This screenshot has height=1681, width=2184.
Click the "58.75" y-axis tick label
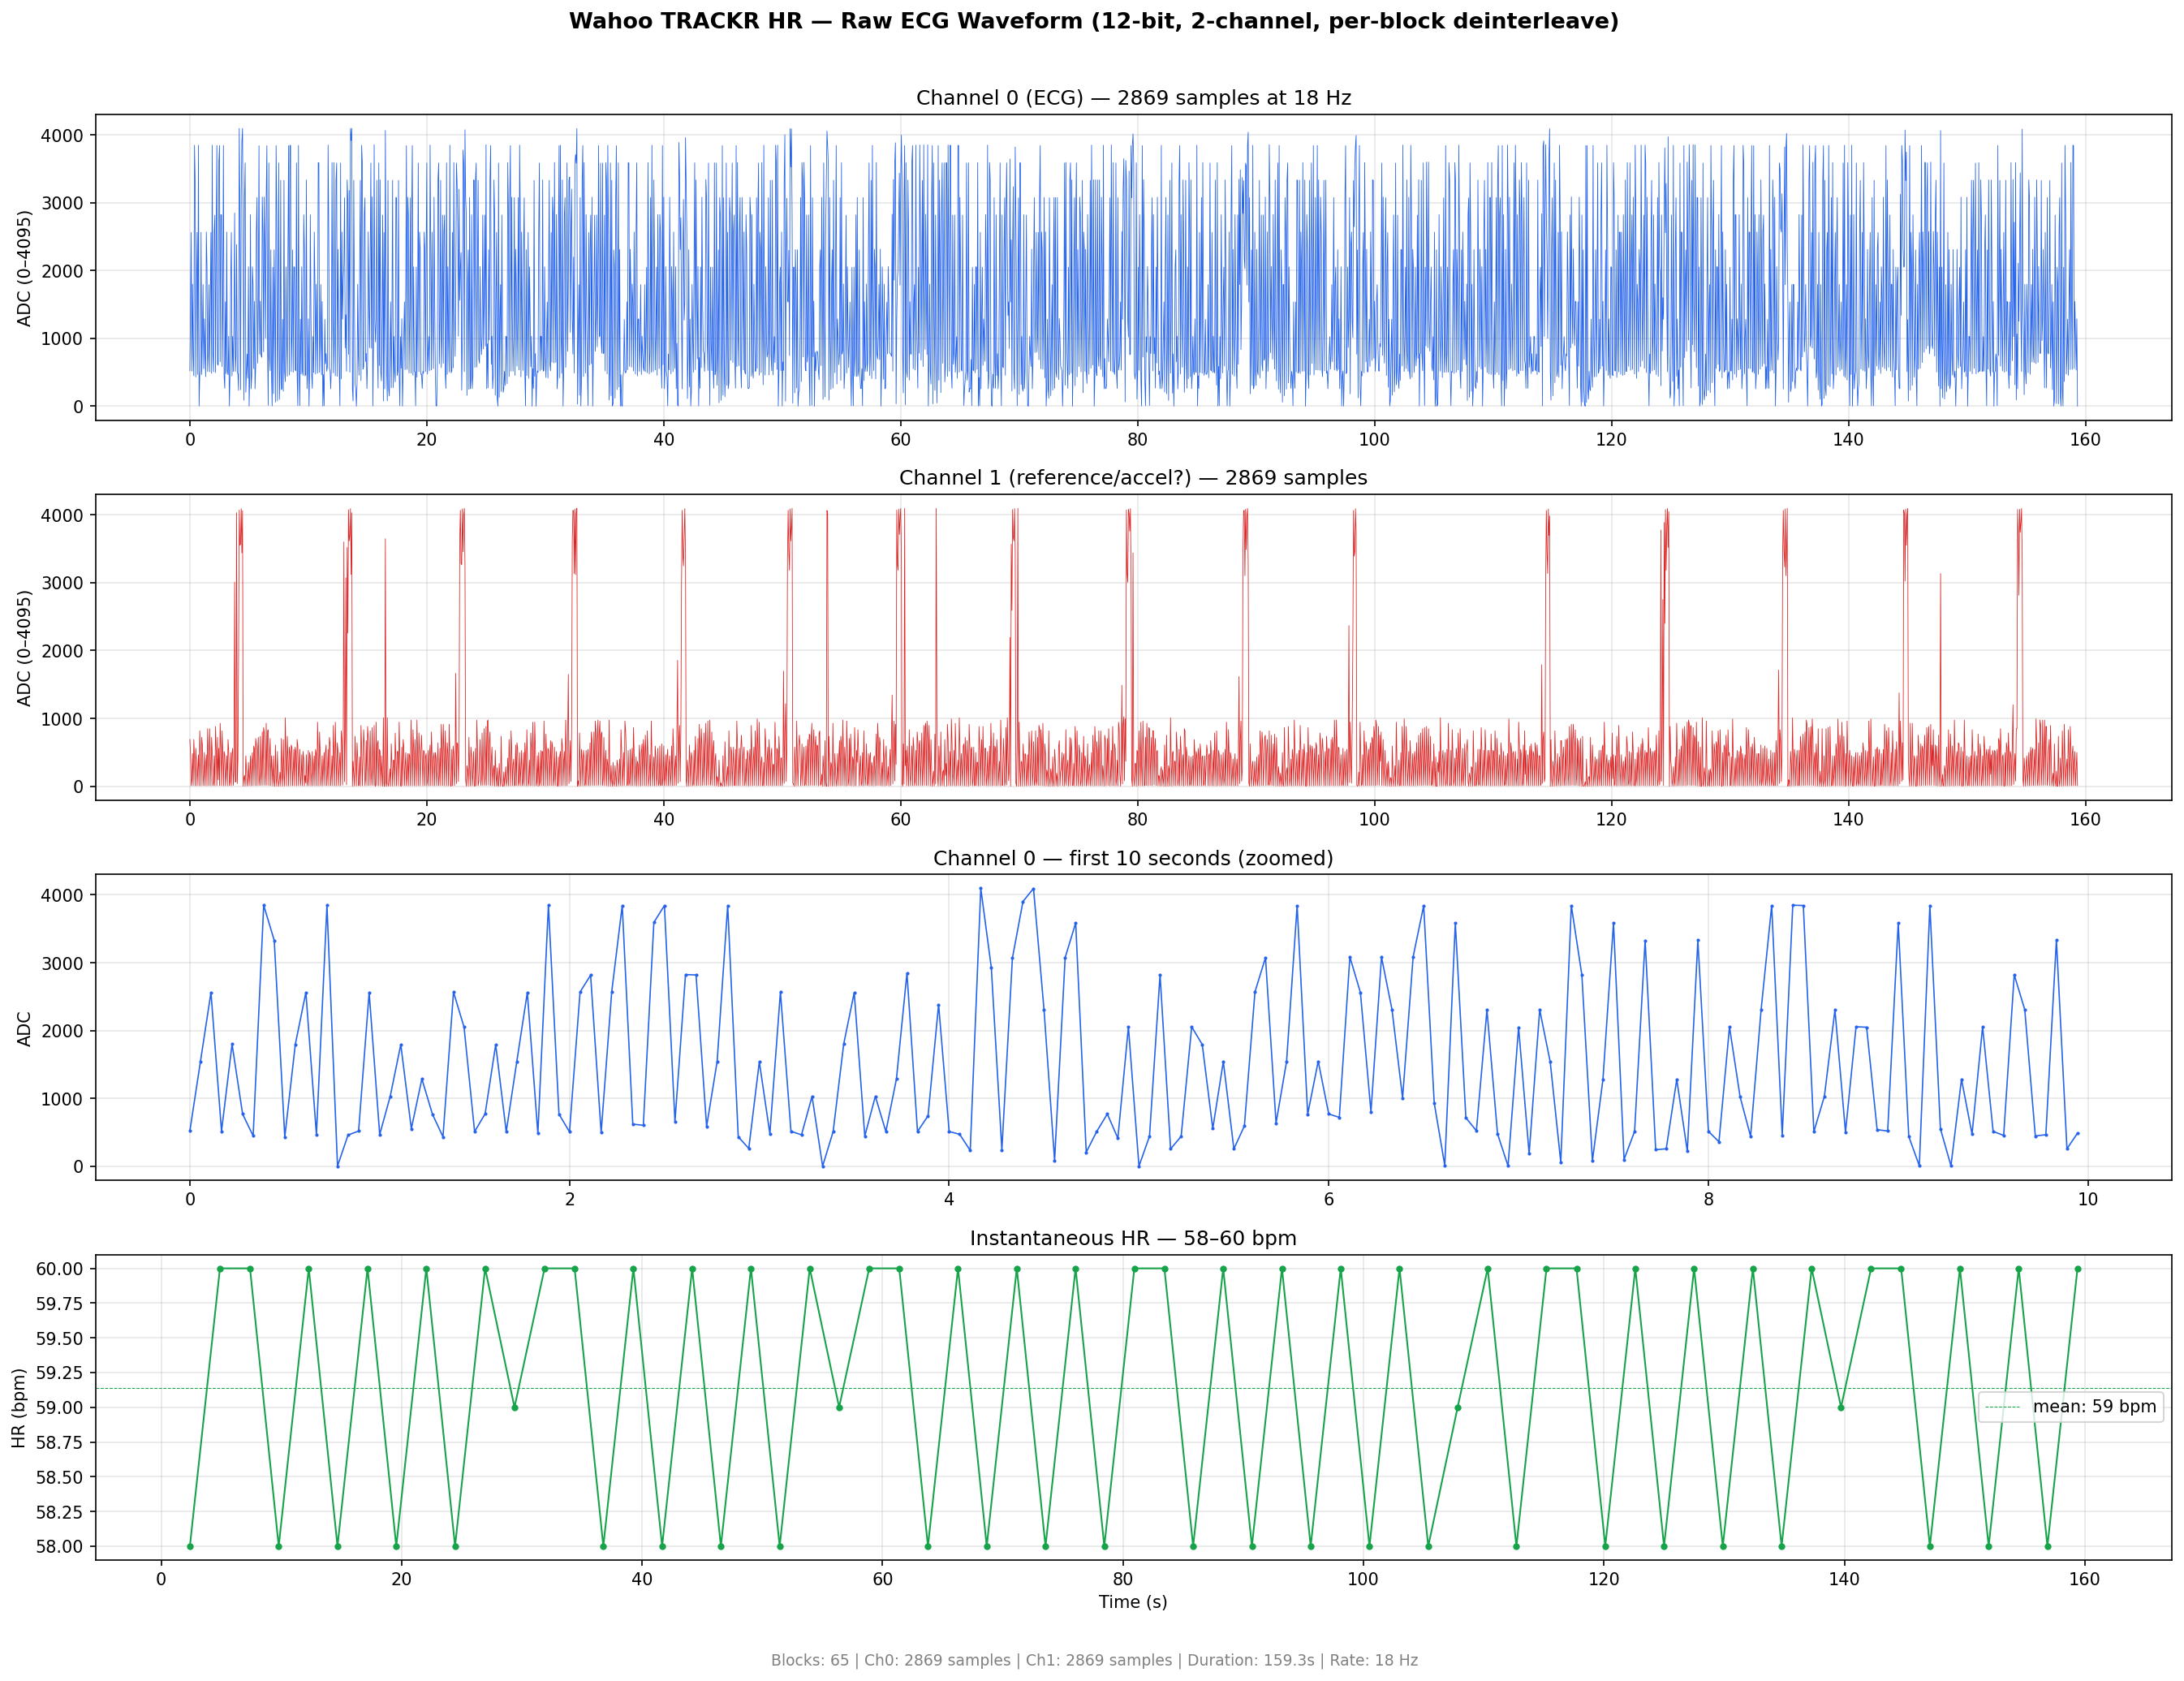(x=62, y=1442)
